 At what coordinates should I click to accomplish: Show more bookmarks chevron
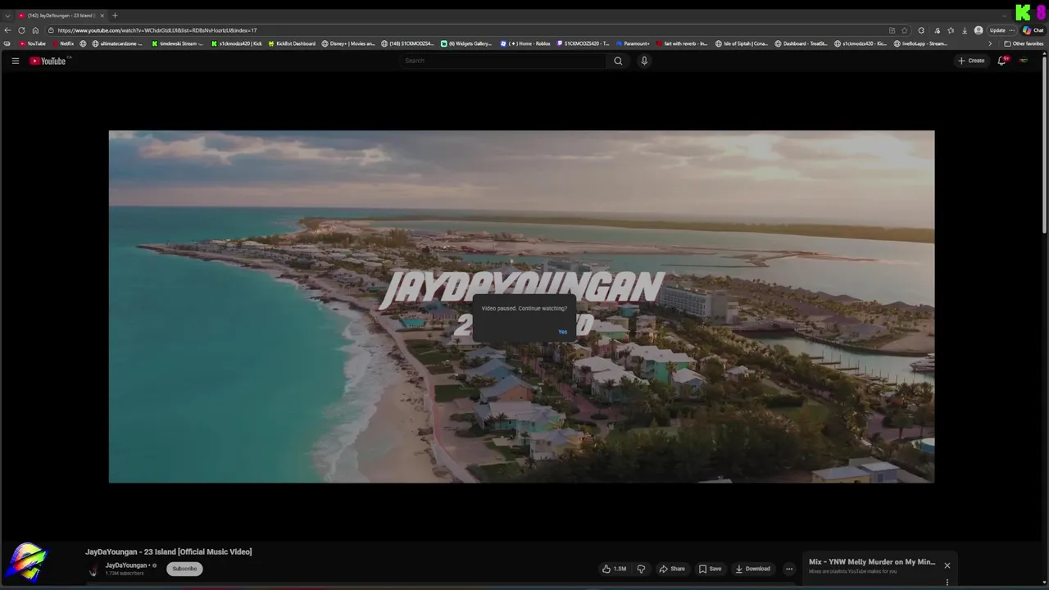point(989,43)
